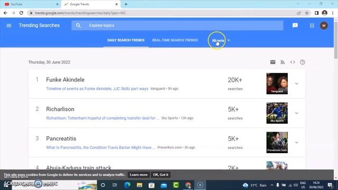Open Chrome profile avatar

pyautogui.click(x=324, y=13)
